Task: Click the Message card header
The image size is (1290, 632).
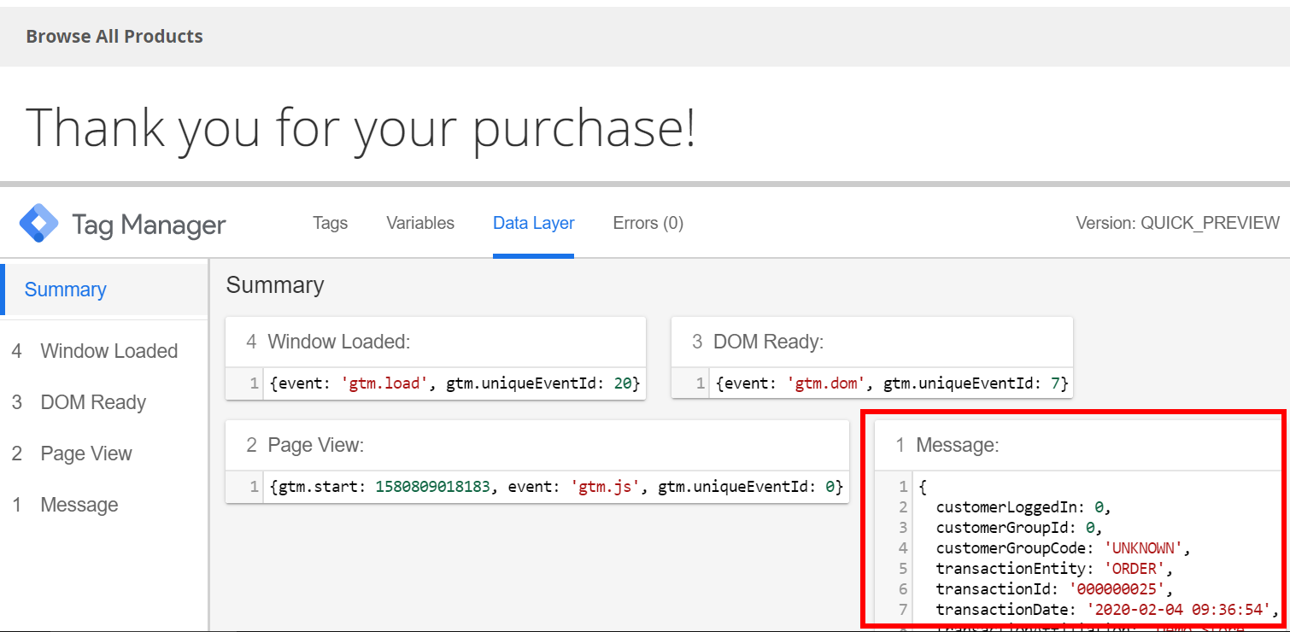Action: point(957,444)
